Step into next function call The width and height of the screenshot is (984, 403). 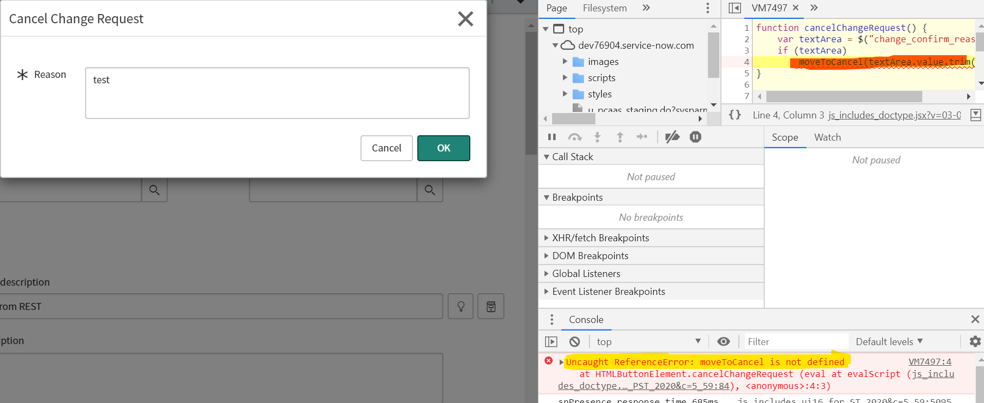598,137
